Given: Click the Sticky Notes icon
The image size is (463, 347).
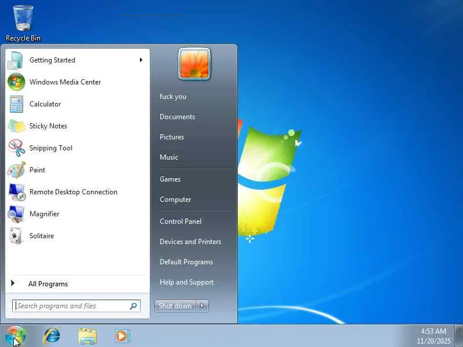Looking at the screenshot, I should 17,126.
